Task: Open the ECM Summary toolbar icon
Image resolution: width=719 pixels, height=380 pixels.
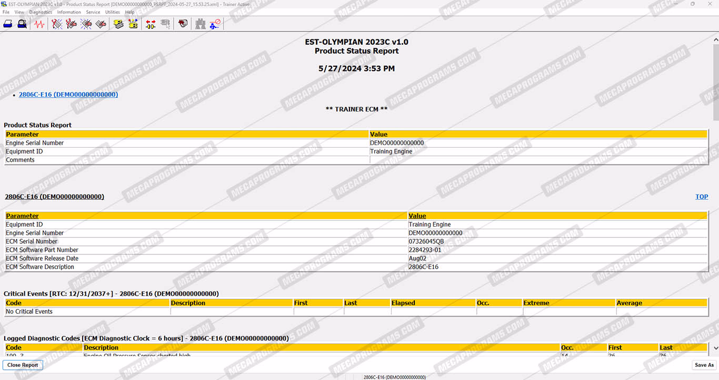Action: tap(118, 24)
